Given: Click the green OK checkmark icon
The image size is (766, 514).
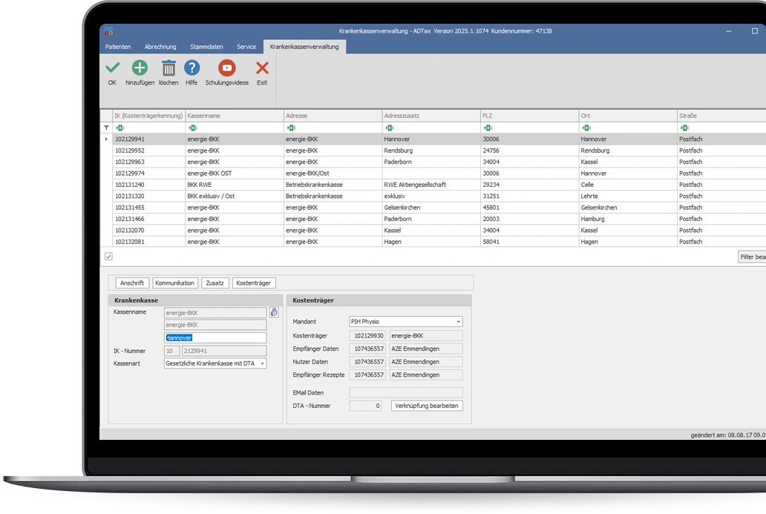Looking at the screenshot, I should click(112, 68).
